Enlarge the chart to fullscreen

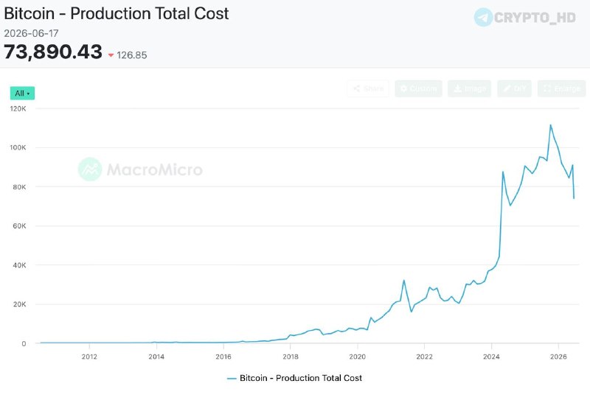(561, 88)
